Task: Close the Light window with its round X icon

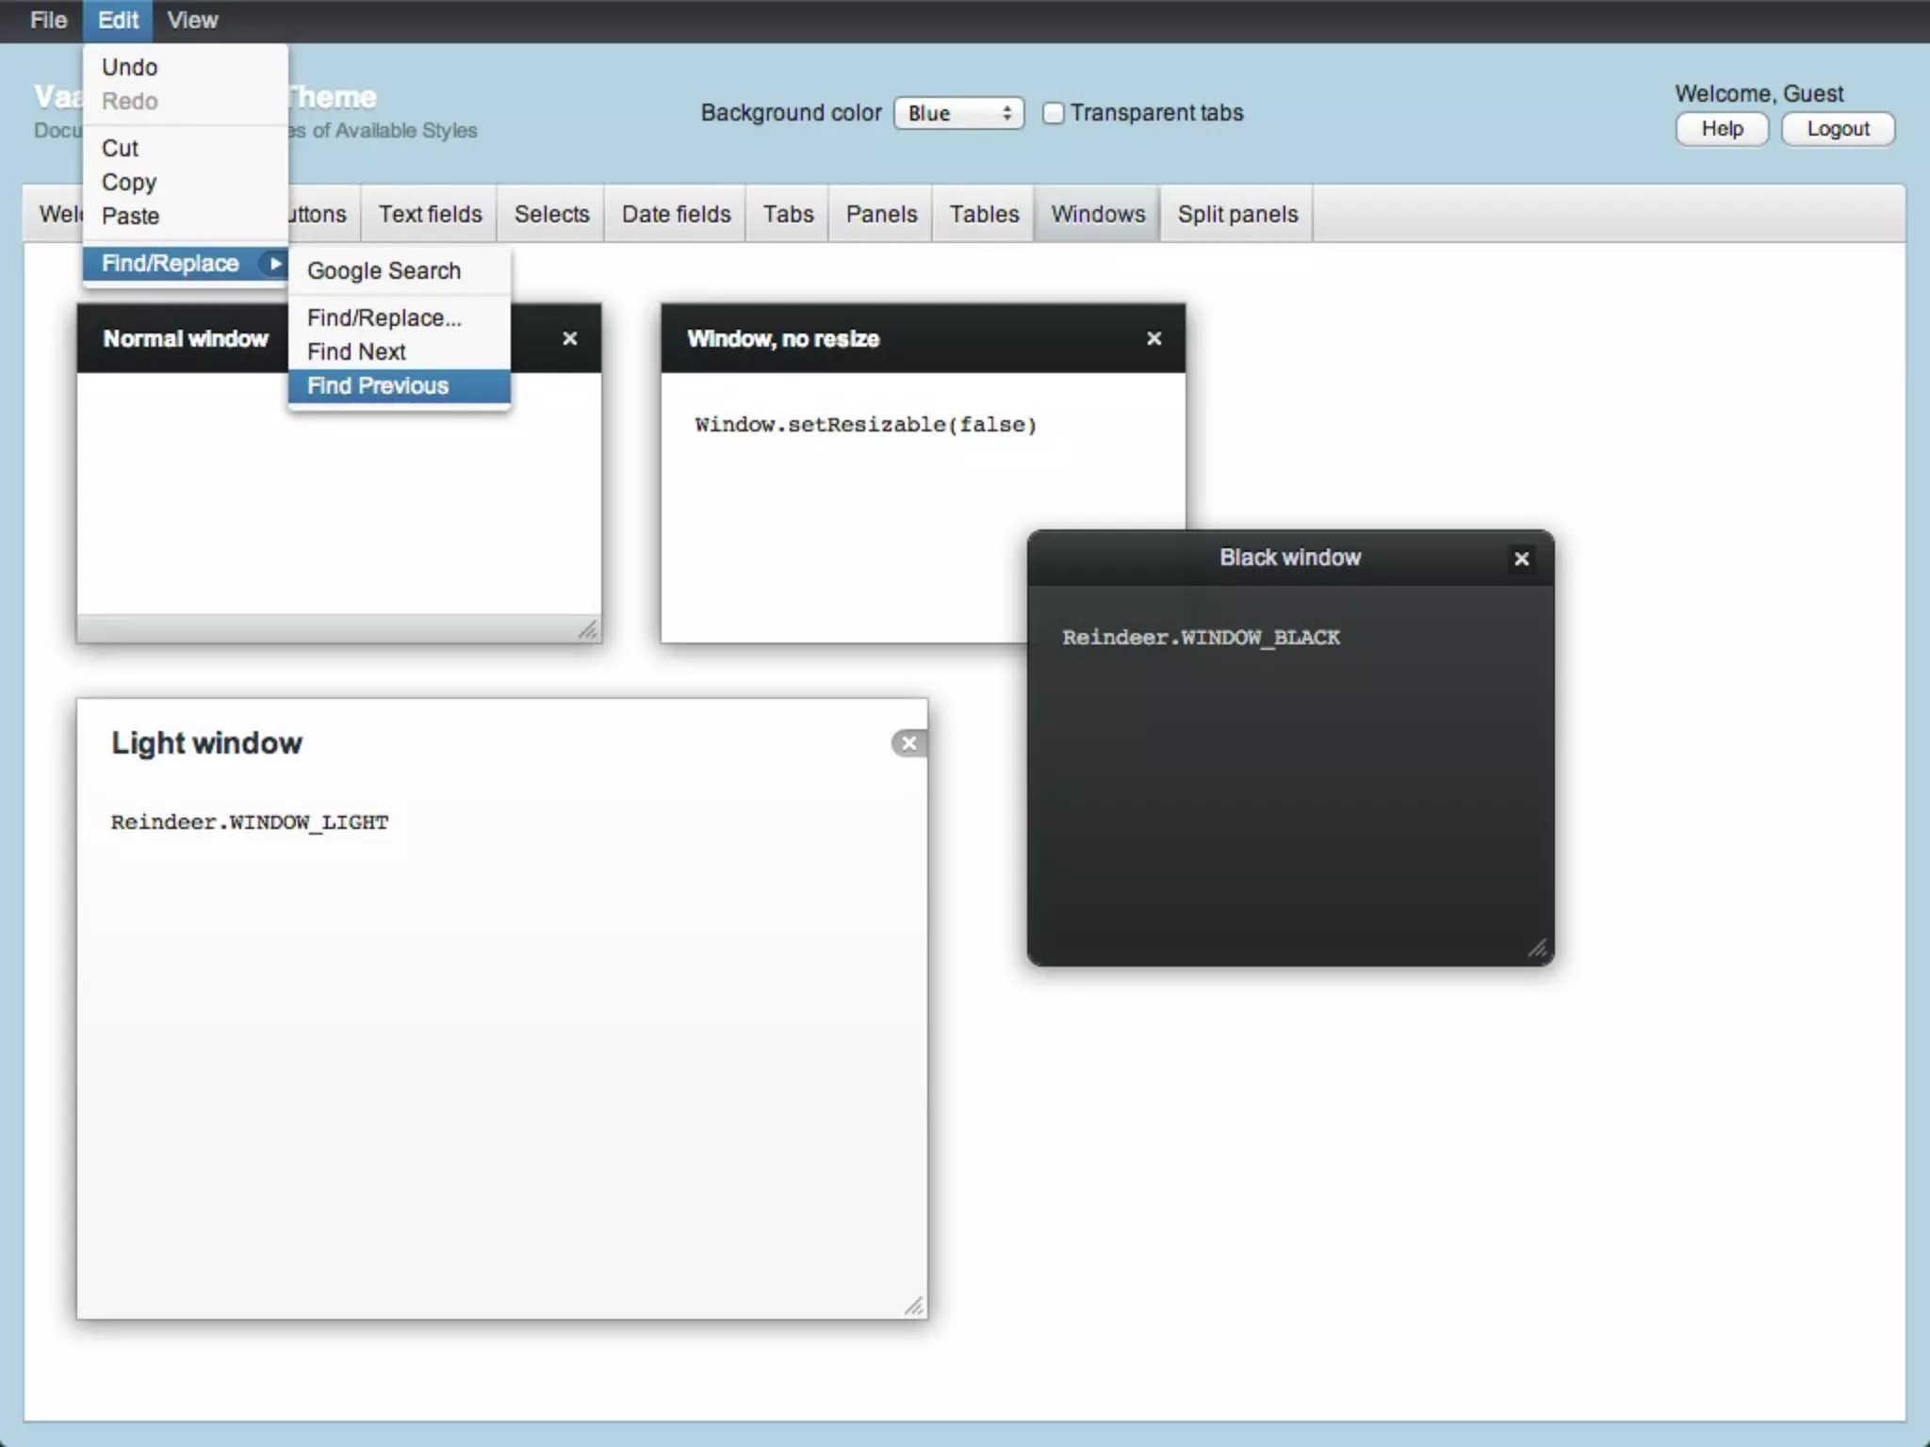Action: (x=908, y=743)
